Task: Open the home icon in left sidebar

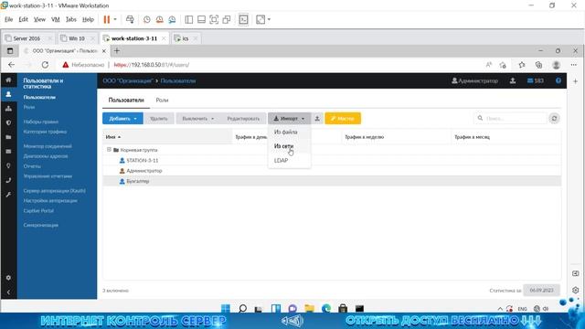Action: point(8,80)
